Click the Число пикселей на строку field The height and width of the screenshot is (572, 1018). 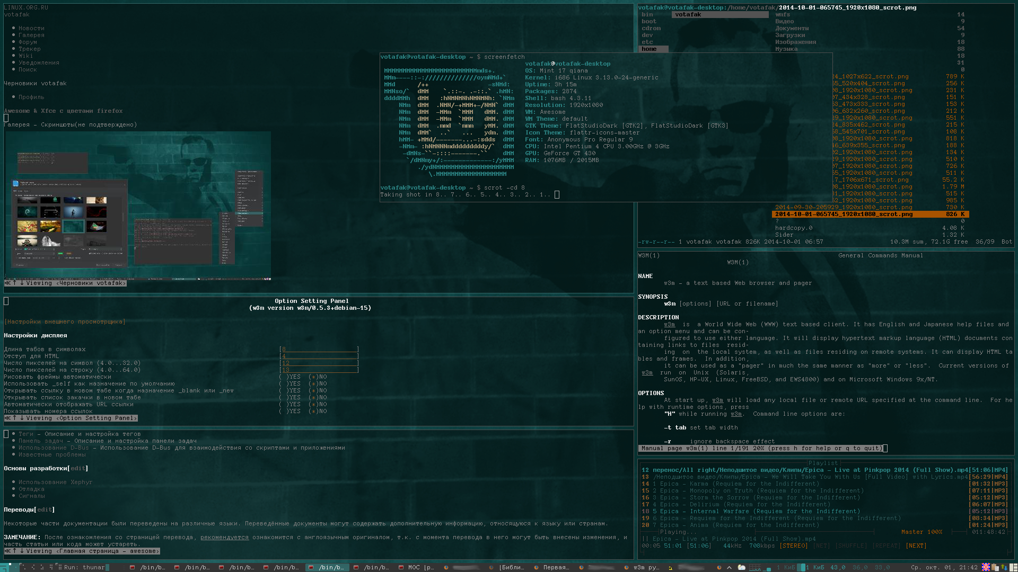(319, 370)
